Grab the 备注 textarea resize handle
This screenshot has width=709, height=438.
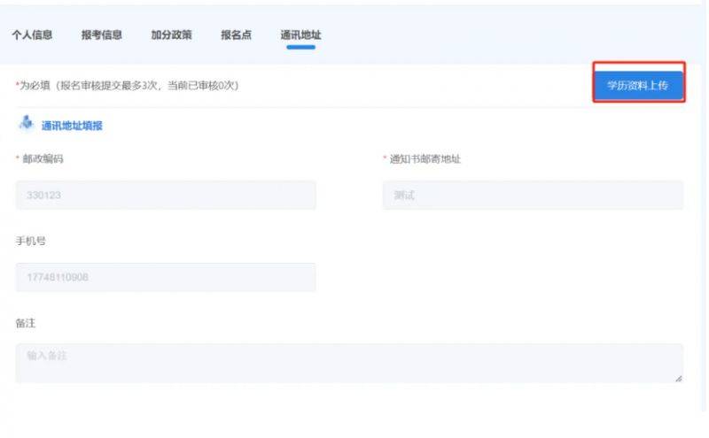coord(679,379)
